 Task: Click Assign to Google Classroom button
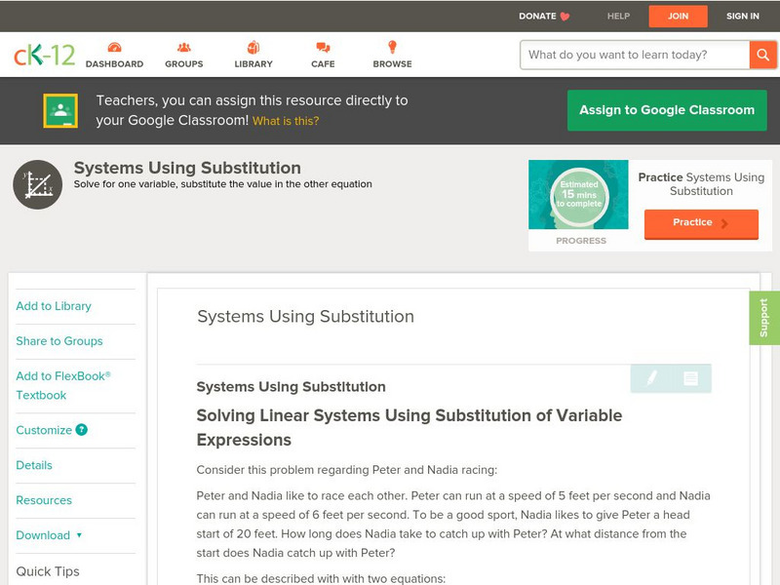667,110
